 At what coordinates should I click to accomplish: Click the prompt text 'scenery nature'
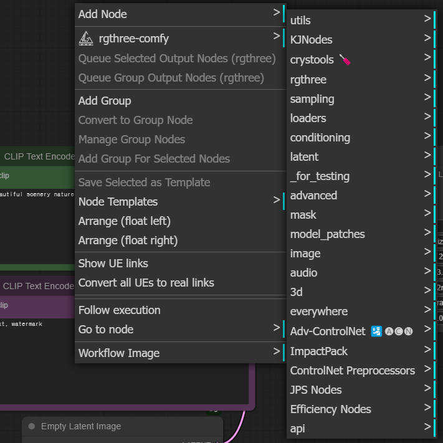(50, 194)
